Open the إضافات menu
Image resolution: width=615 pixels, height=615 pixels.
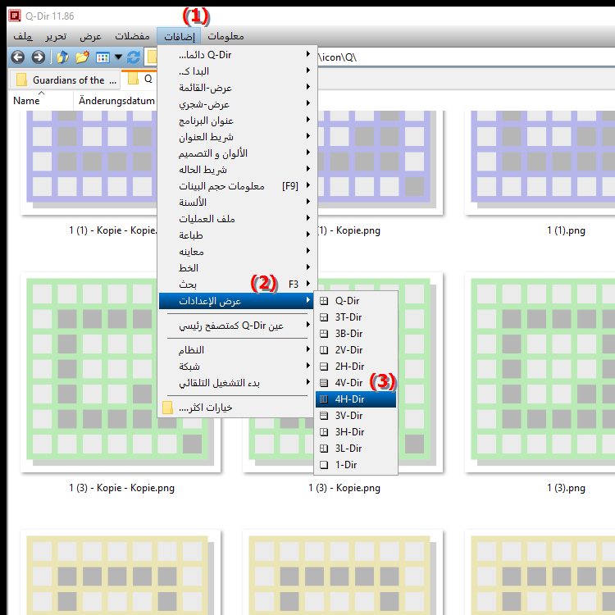tap(179, 36)
